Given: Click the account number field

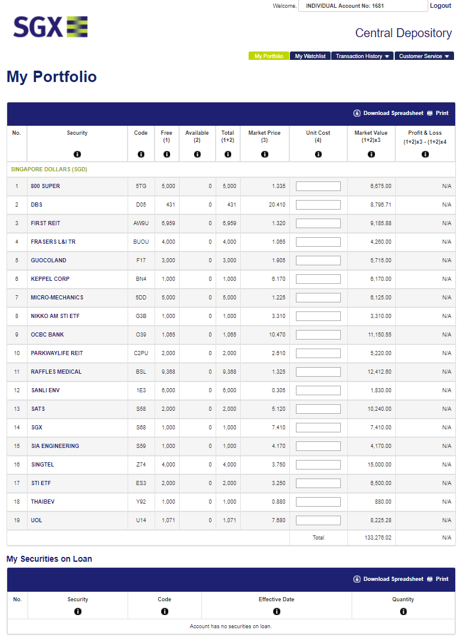Looking at the screenshot, I should (x=363, y=6).
